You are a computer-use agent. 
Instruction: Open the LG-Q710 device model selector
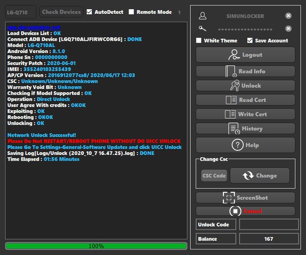point(21,12)
